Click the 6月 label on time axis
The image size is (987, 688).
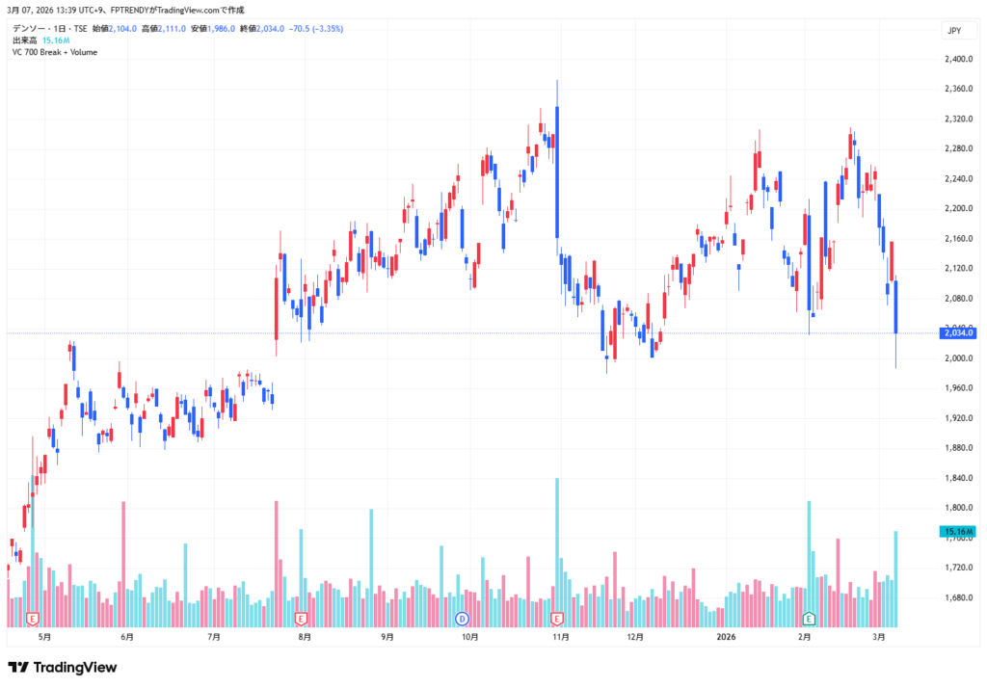pos(127,637)
